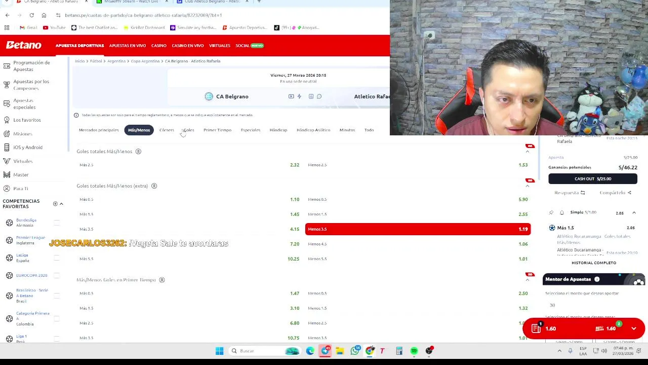648x365 pixels.
Task: Click the iOS y Android sidebar icon
Action: coord(7,148)
